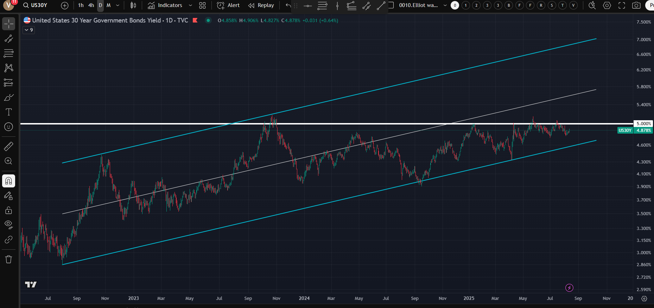Click the Alert button
The width and height of the screenshot is (654, 308).
pos(228,5)
